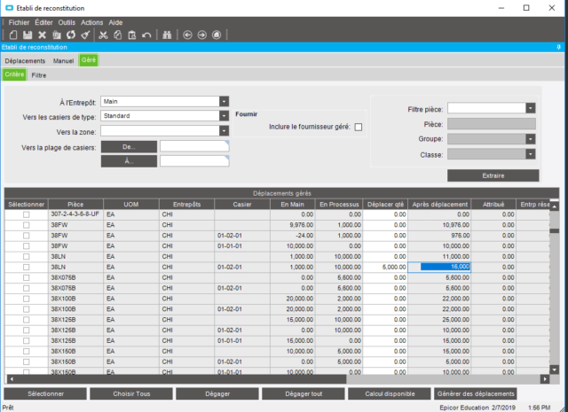The width and height of the screenshot is (568, 412).
Task: Expand the Filtre pièce dropdown
Action: (531, 108)
